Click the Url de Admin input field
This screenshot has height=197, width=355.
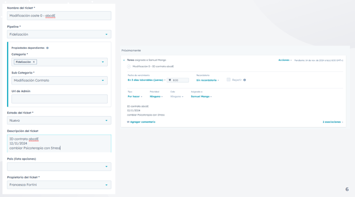tap(59, 99)
